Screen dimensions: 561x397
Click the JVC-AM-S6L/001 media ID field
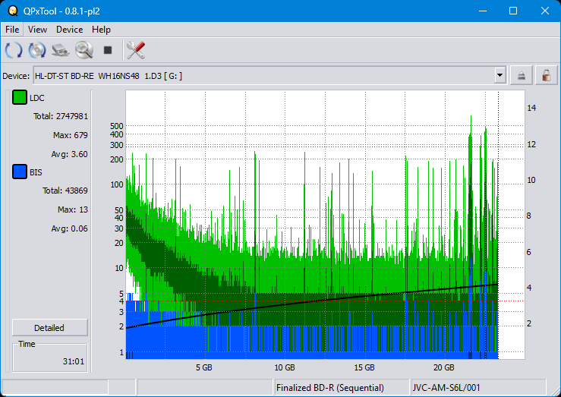click(x=477, y=388)
